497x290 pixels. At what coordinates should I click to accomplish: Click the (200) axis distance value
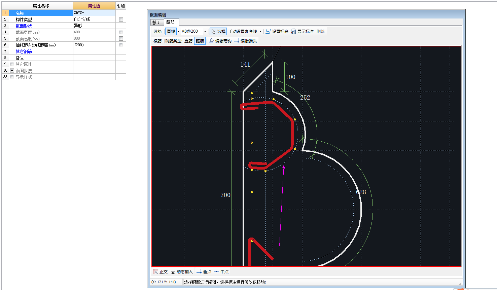coord(94,45)
